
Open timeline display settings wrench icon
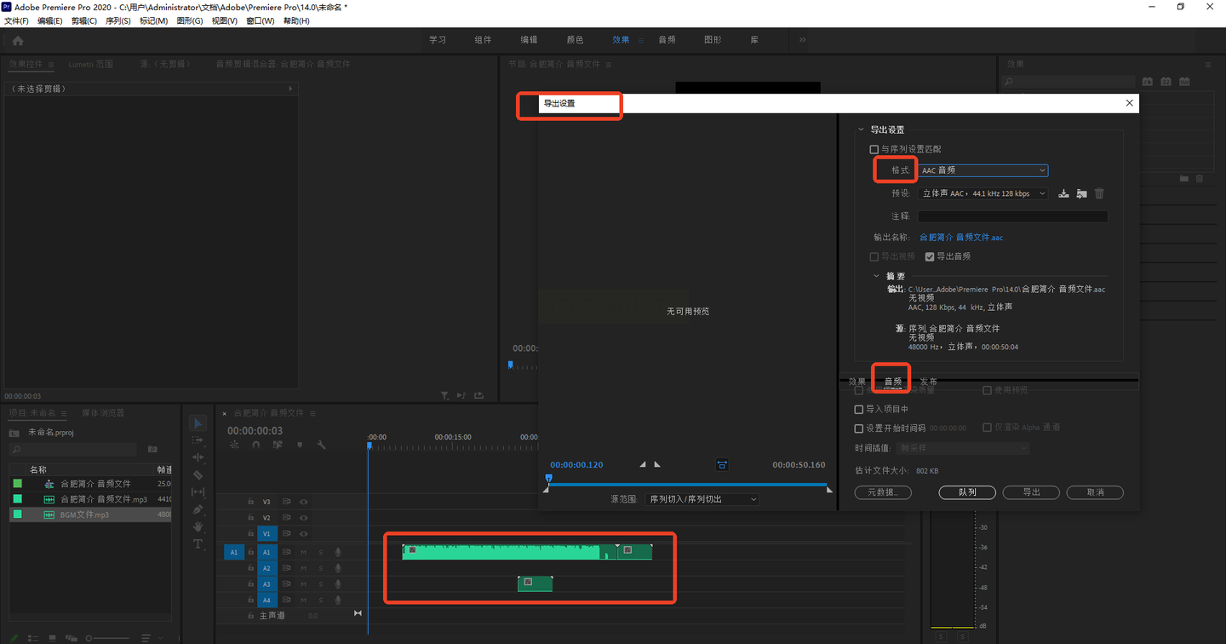tap(321, 445)
